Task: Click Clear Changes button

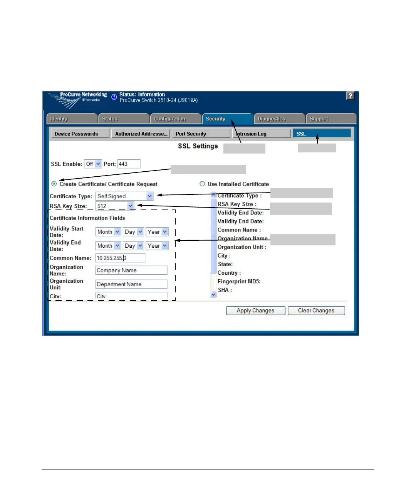Action: click(316, 311)
